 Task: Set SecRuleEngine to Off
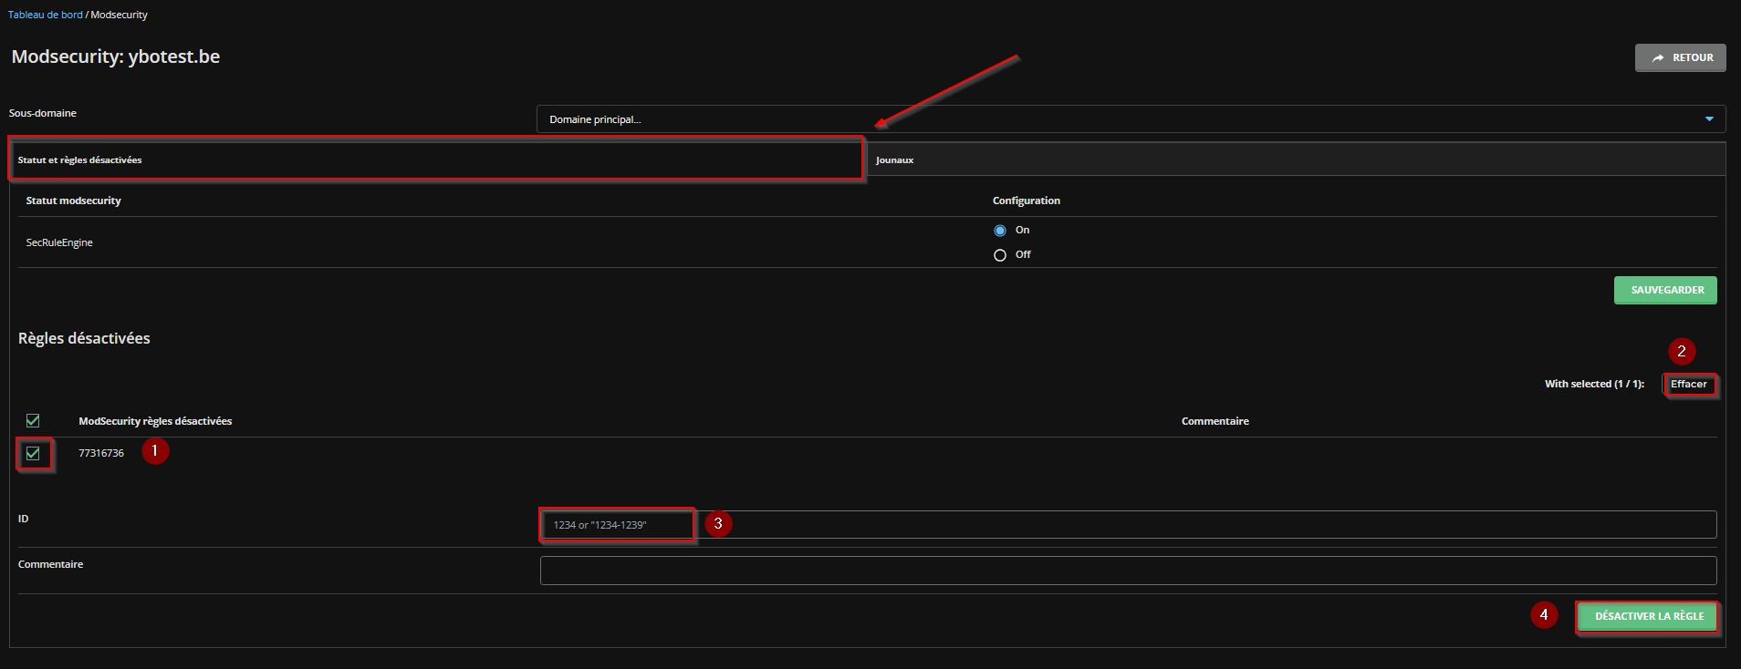(1000, 255)
